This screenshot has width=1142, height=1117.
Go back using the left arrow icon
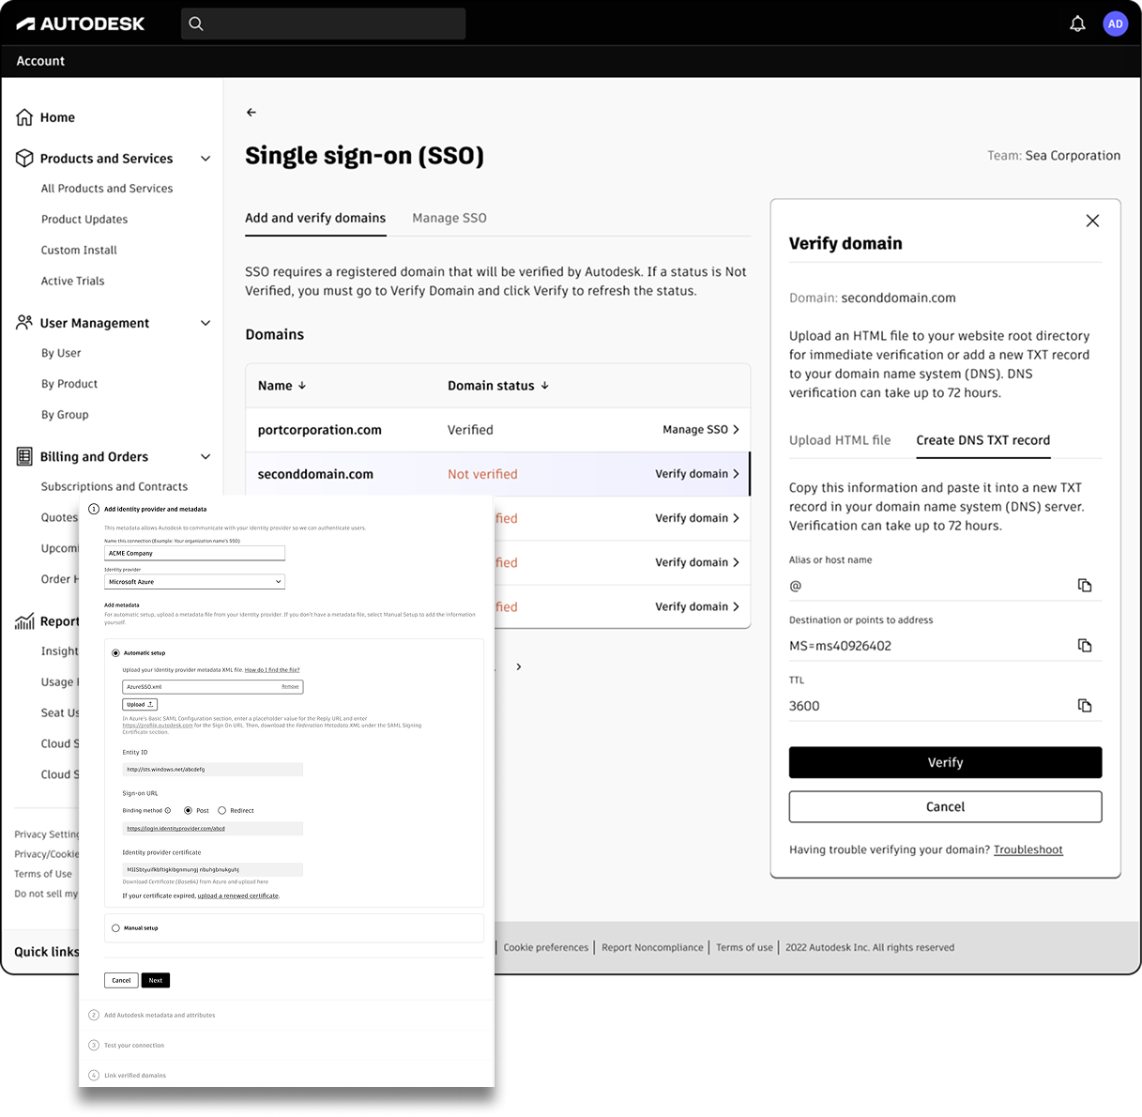pyautogui.click(x=251, y=113)
